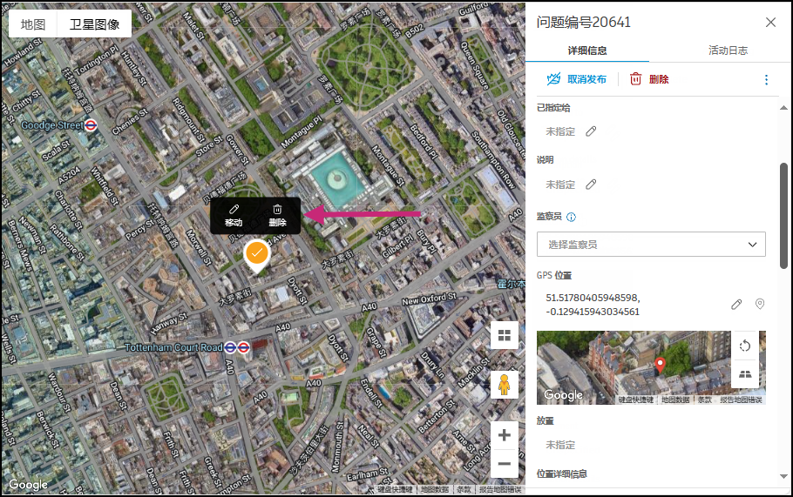Click 删除 in the marker popup
793x497 pixels.
pyautogui.click(x=277, y=216)
